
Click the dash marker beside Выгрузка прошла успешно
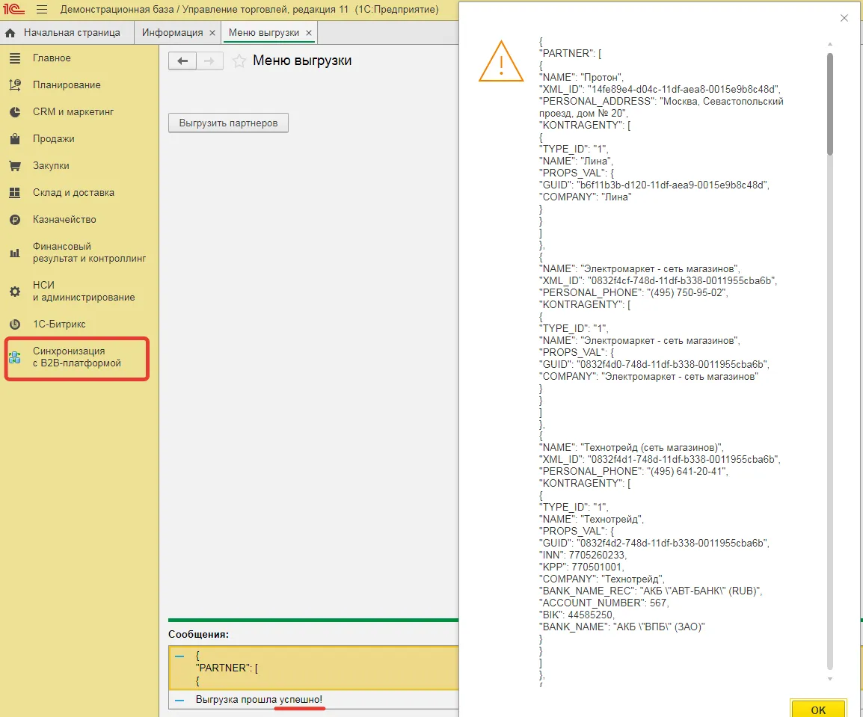(179, 700)
